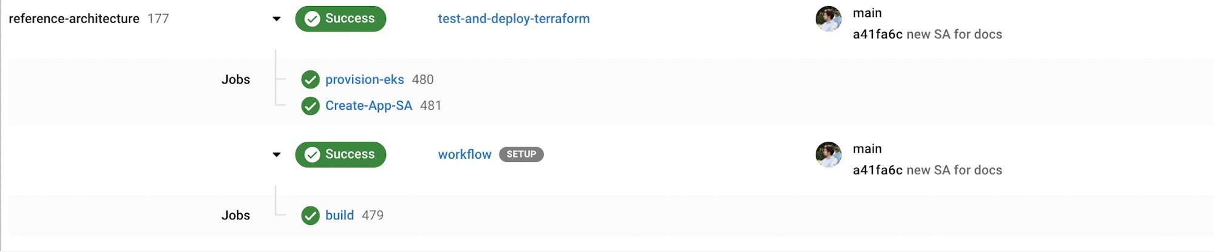1214x252 pixels.
Task: Click commit a41fa6c in the setup row
Action: 877,170
